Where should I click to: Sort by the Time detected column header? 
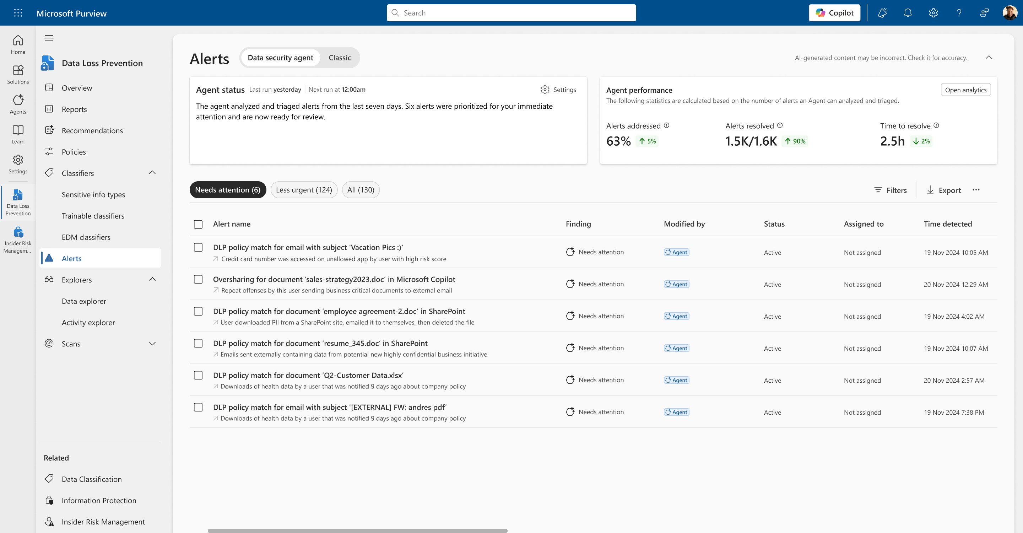coord(948,224)
